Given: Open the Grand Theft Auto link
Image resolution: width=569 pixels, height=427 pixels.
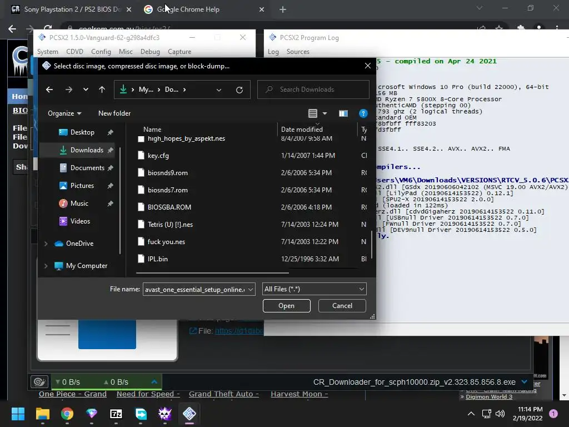Looking at the screenshot, I should point(223,394).
